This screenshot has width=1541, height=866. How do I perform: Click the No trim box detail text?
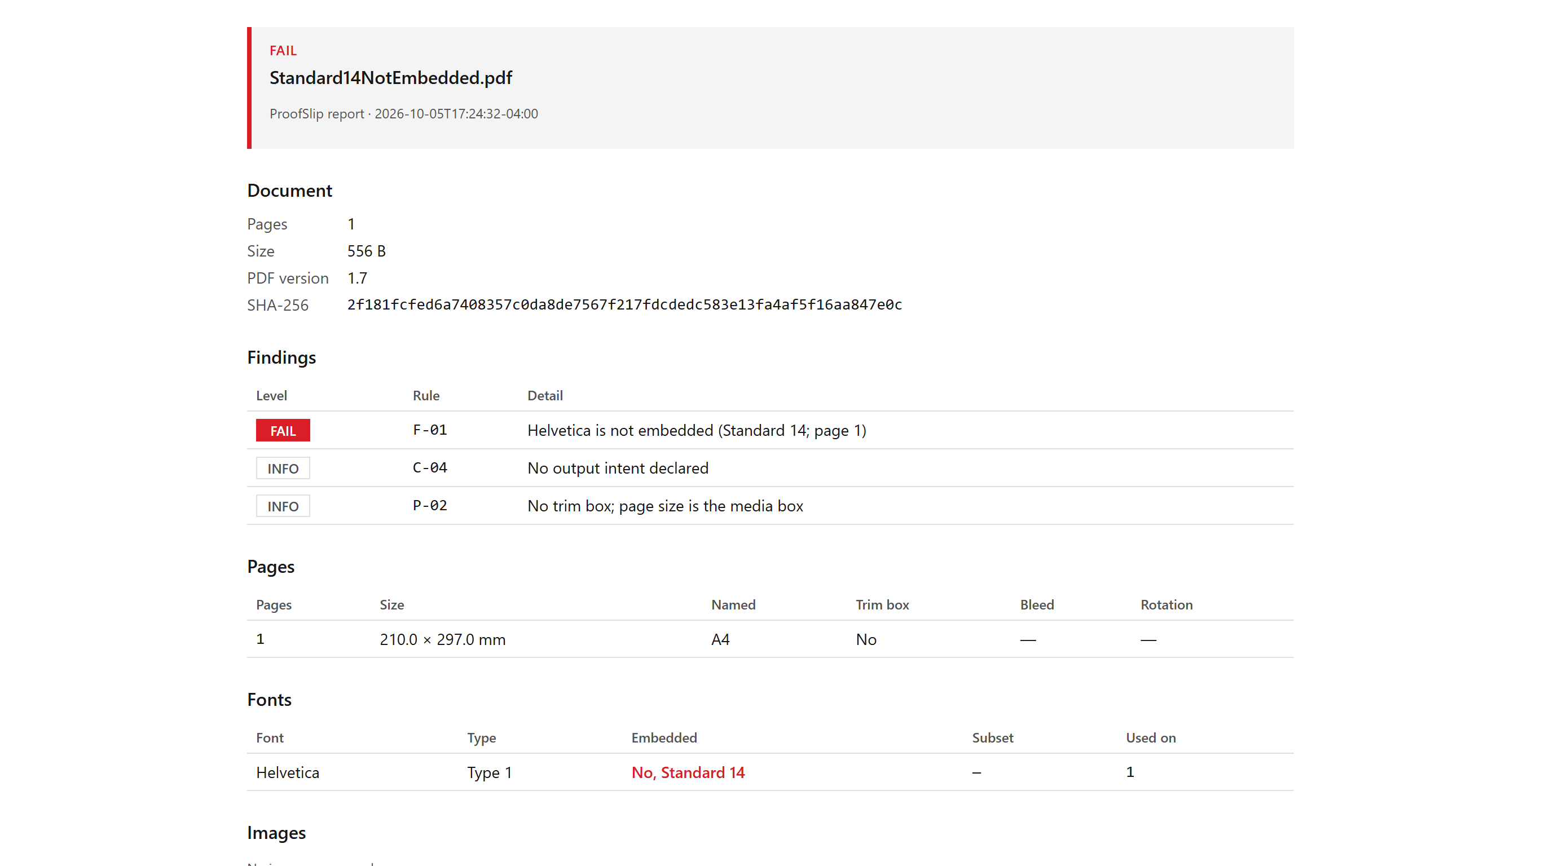[665, 506]
